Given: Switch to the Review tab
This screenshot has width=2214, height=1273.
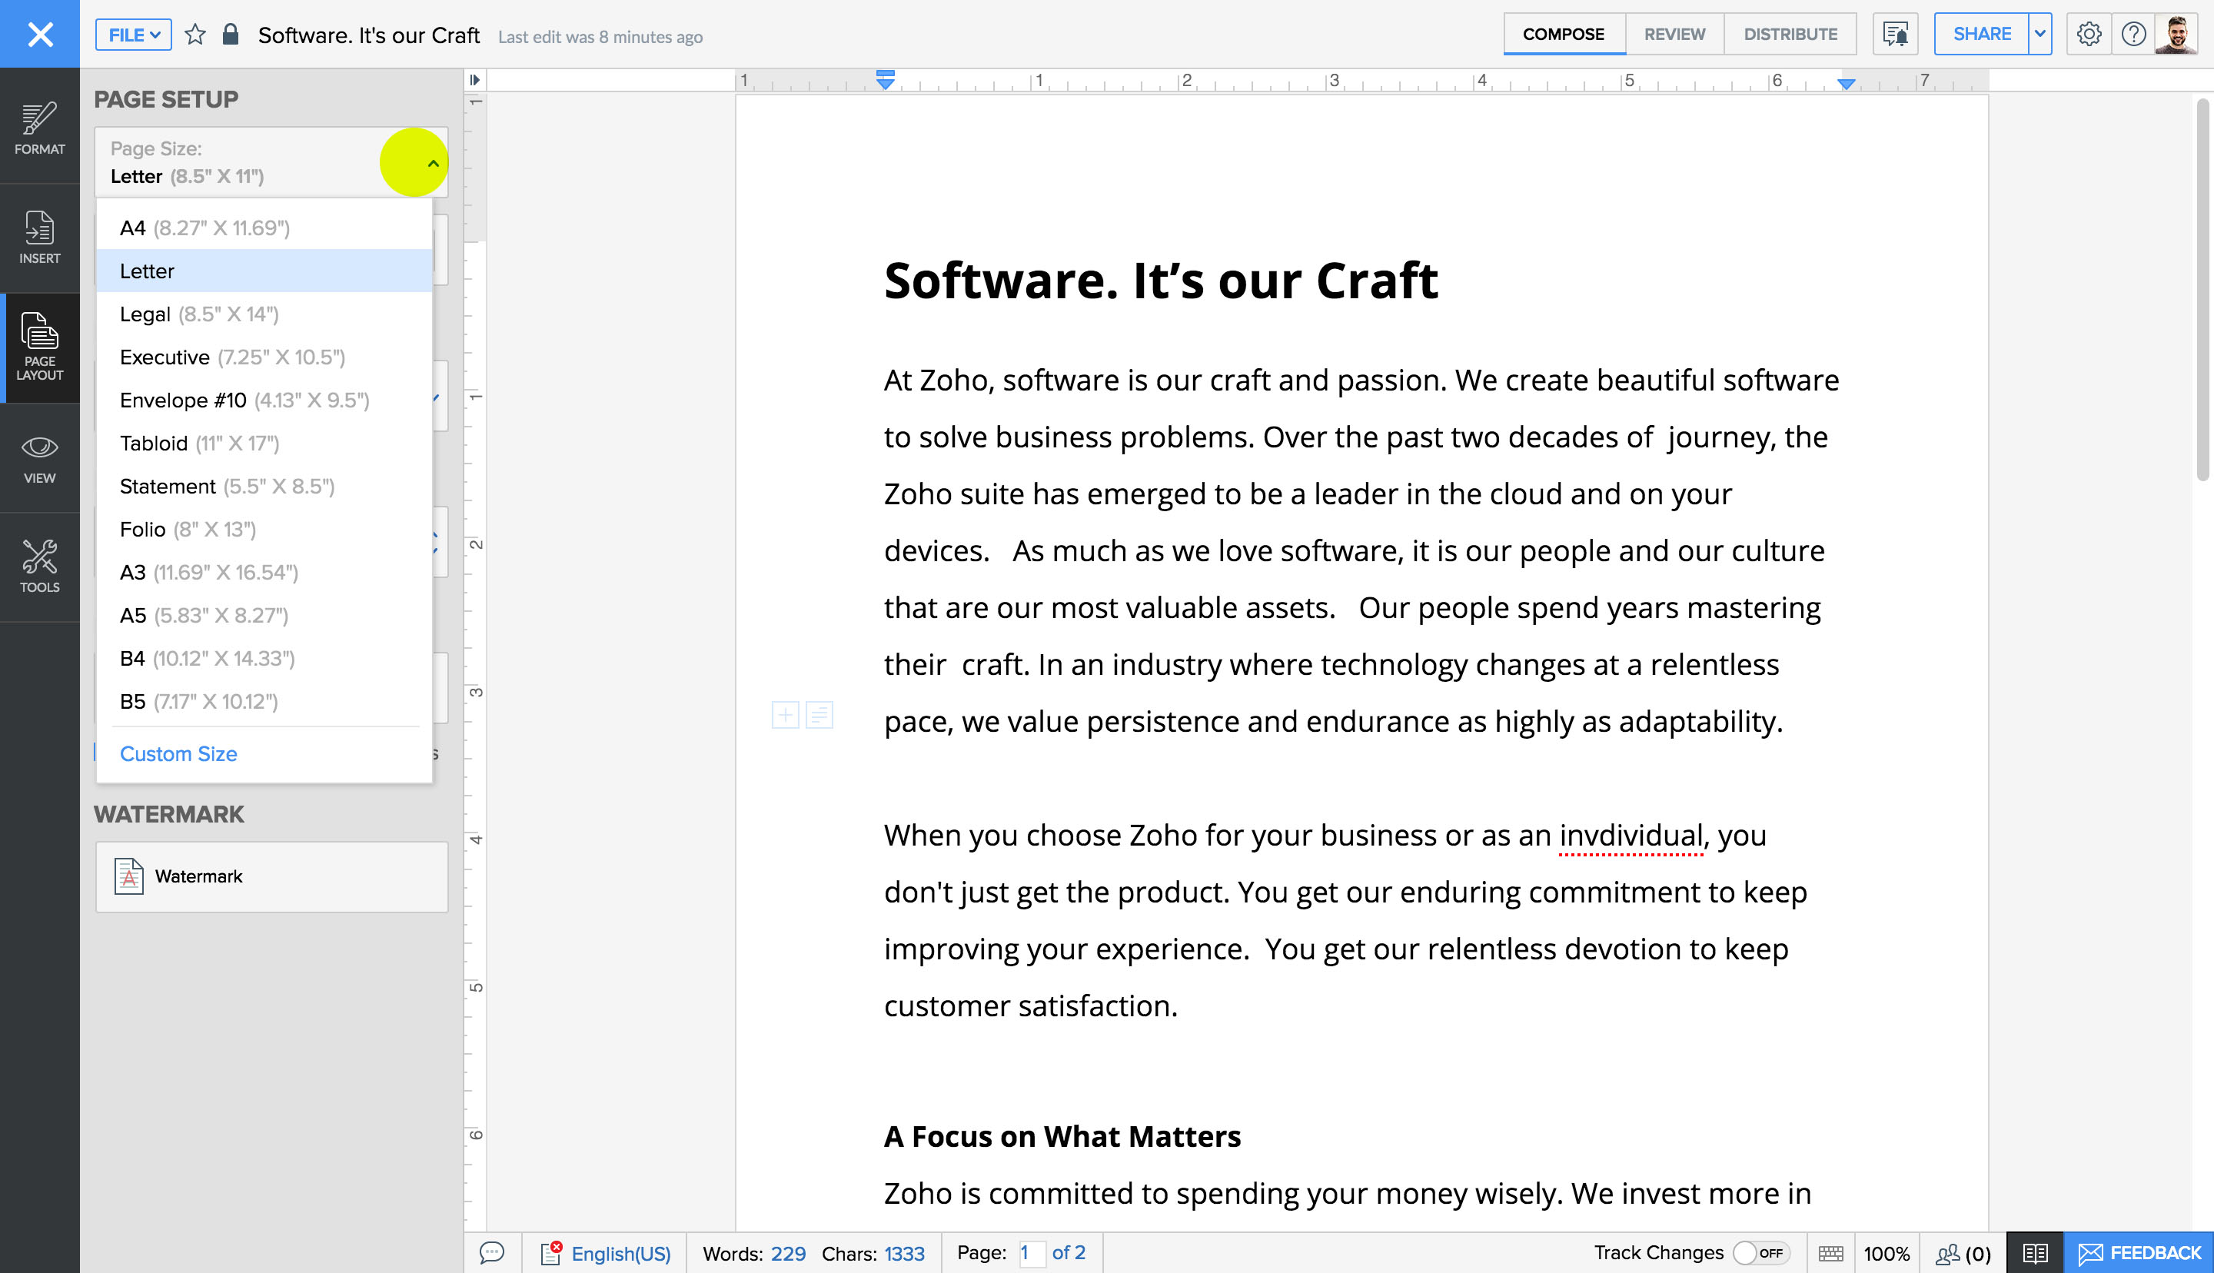Looking at the screenshot, I should pyautogui.click(x=1674, y=34).
